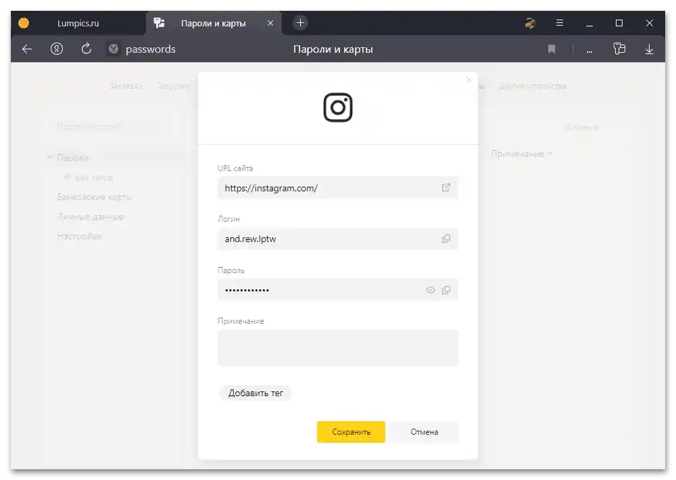Click the orange circle icon in tab strip

coord(24,23)
